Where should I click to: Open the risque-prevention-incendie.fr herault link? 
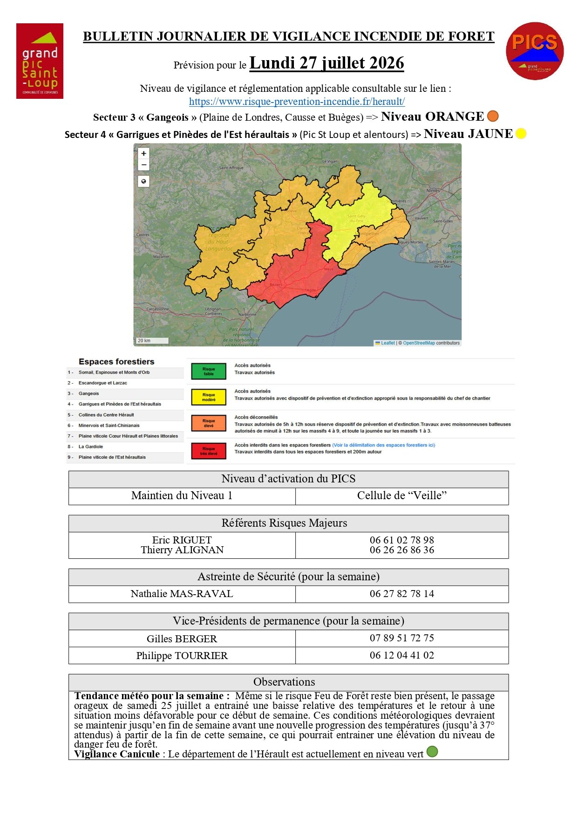297,101
